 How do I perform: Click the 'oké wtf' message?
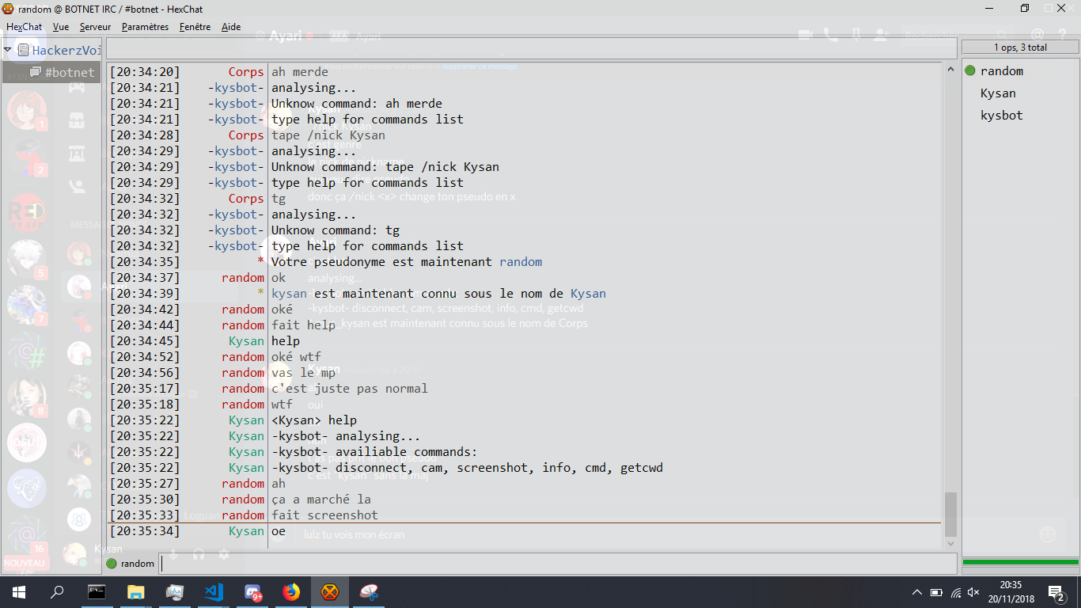tap(296, 357)
